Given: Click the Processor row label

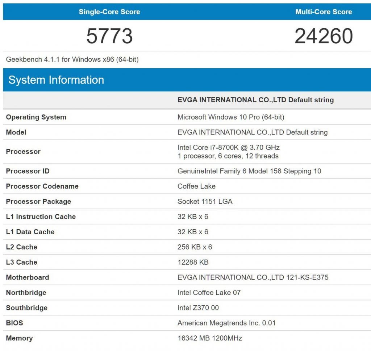Looking at the screenshot, I should coord(23,152).
